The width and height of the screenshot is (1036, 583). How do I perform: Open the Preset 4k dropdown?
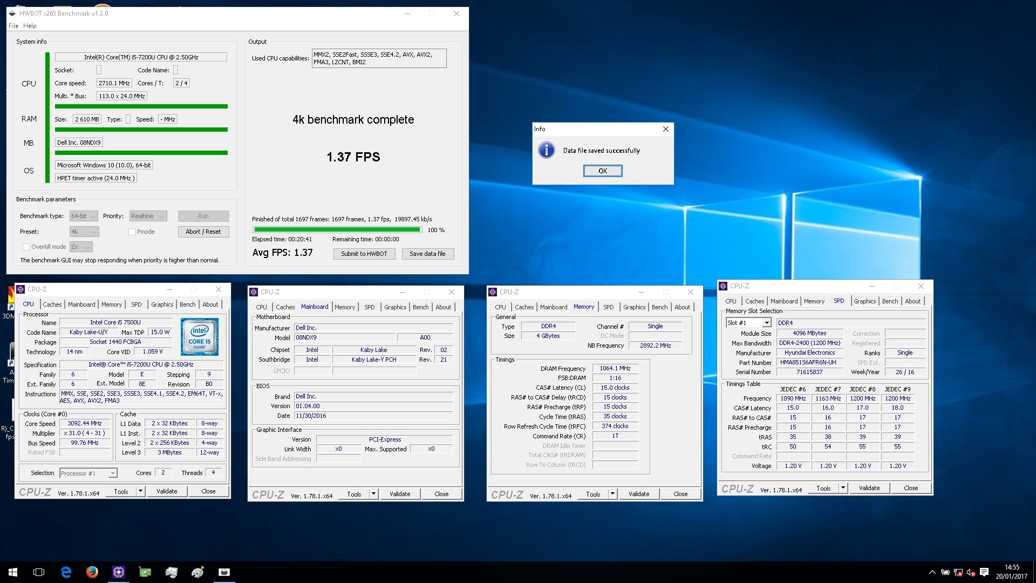coord(84,232)
